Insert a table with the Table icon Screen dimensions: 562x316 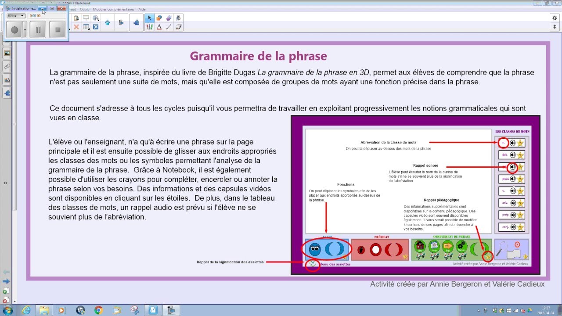point(86,27)
